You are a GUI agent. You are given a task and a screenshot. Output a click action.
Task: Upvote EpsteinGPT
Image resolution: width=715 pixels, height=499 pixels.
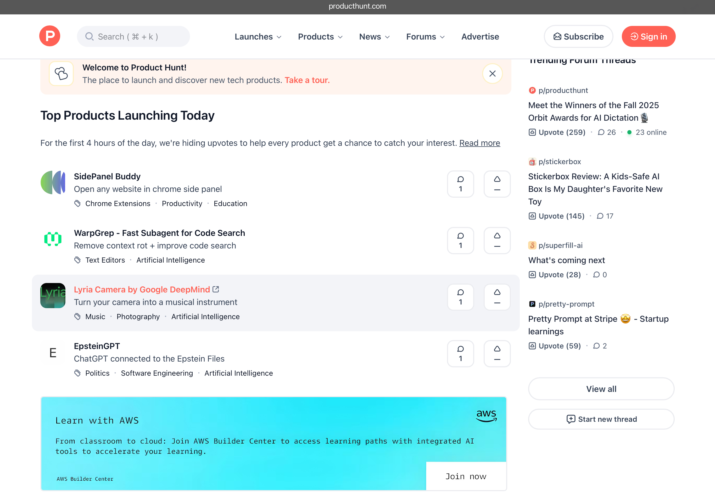pyautogui.click(x=497, y=353)
